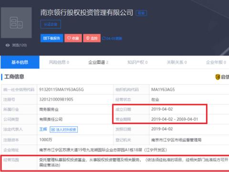
Task: Click the shield logo icon beside 启信
Action: click(x=218, y=77)
